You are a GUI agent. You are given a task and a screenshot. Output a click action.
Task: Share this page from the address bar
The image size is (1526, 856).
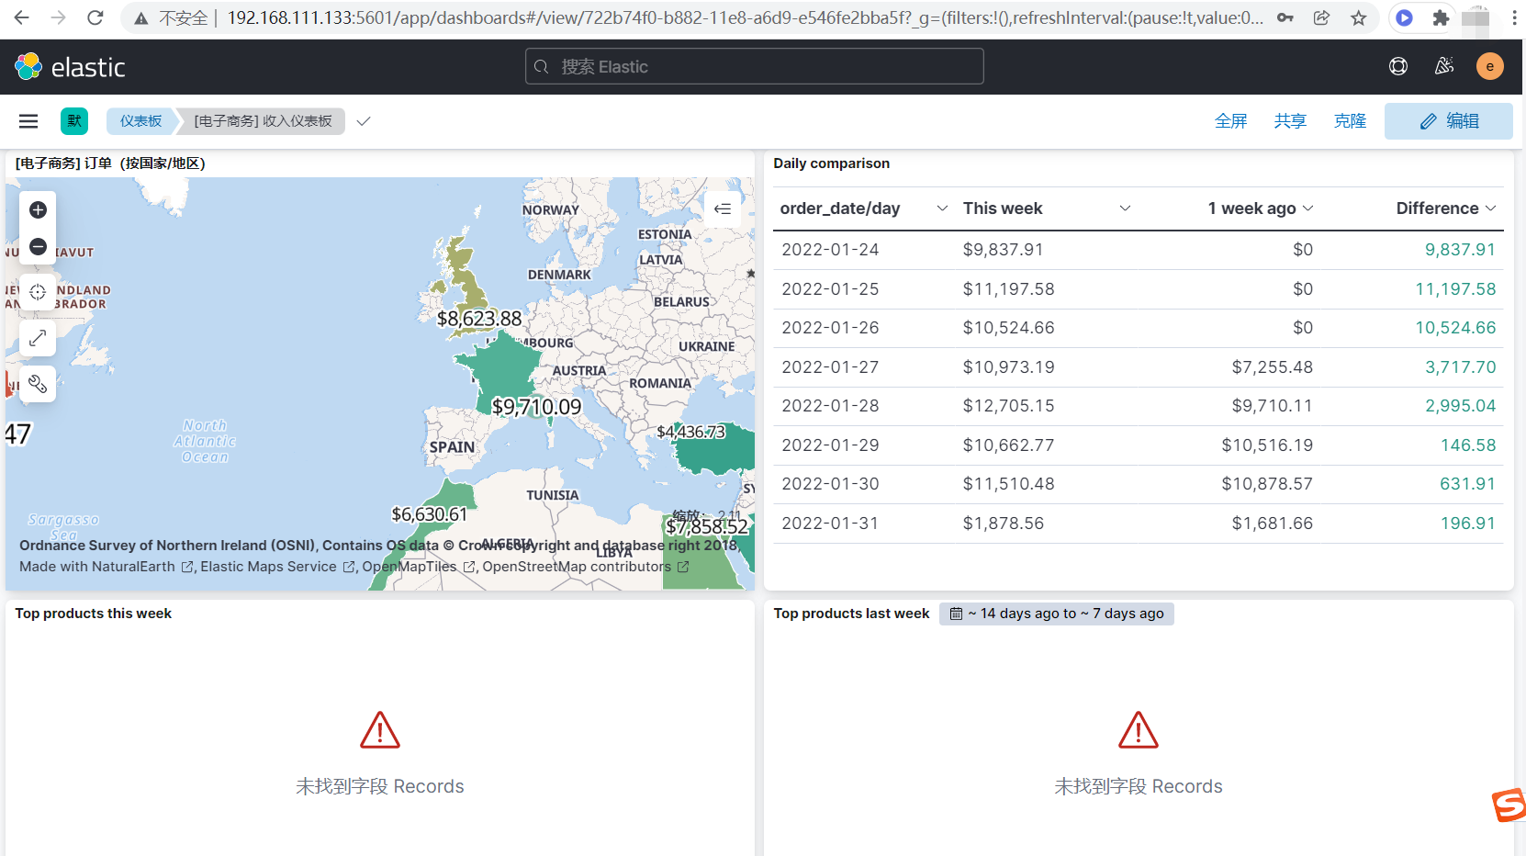pos(1321,17)
